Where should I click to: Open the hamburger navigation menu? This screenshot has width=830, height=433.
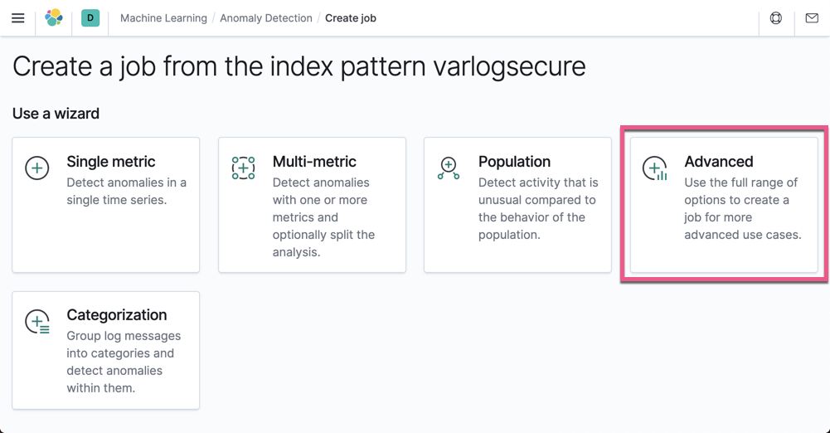click(17, 18)
